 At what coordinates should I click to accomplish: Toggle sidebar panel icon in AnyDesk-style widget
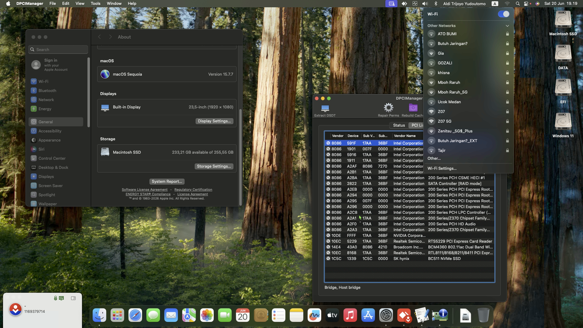(73, 298)
